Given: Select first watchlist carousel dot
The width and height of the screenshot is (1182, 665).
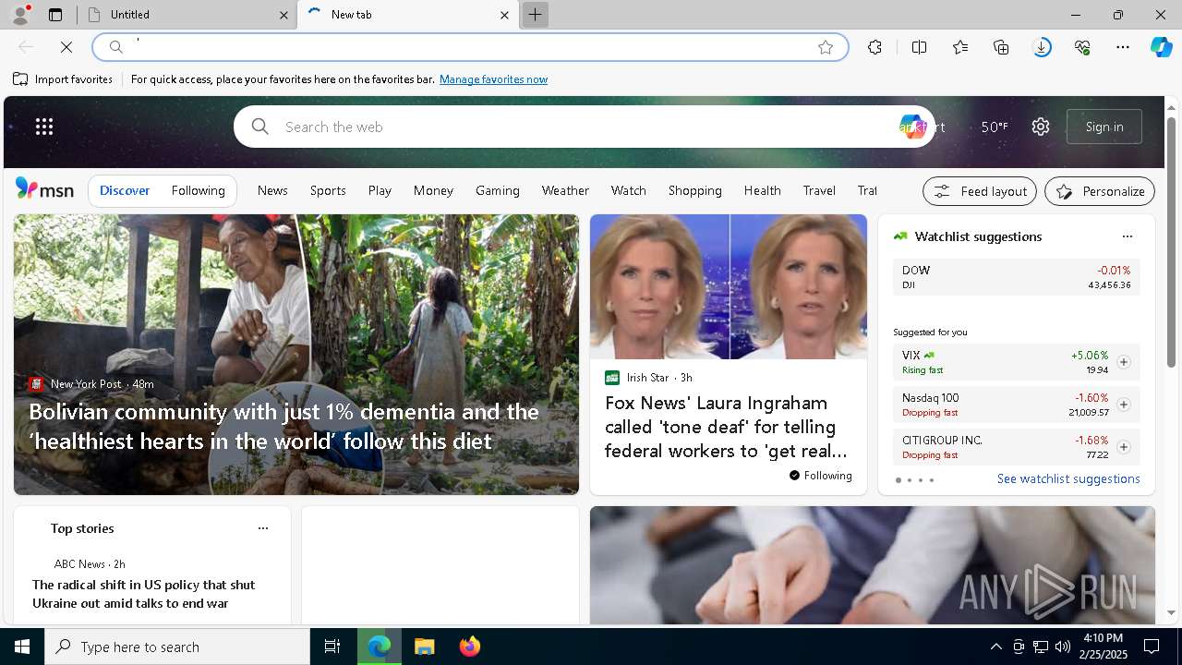Looking at the screenshot, I should (x=898, y=480).
